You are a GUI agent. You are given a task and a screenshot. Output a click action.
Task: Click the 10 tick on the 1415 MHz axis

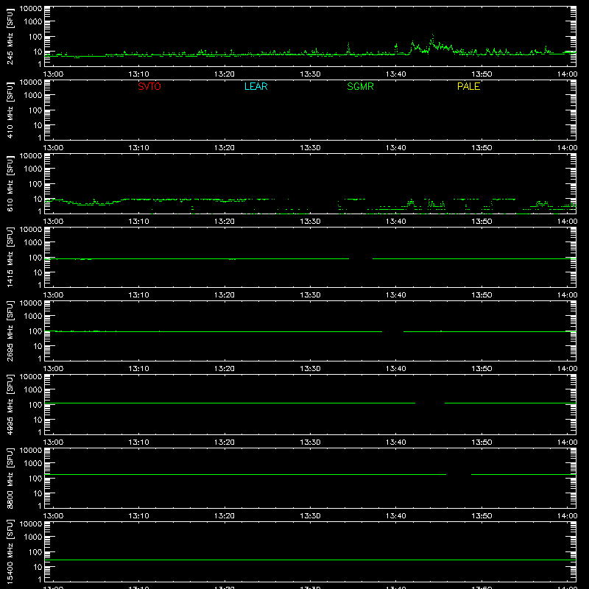38,272
